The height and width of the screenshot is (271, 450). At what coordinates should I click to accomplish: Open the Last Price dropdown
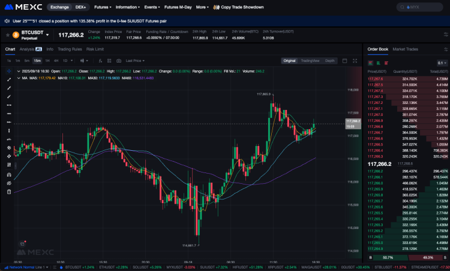click(136, 61)
